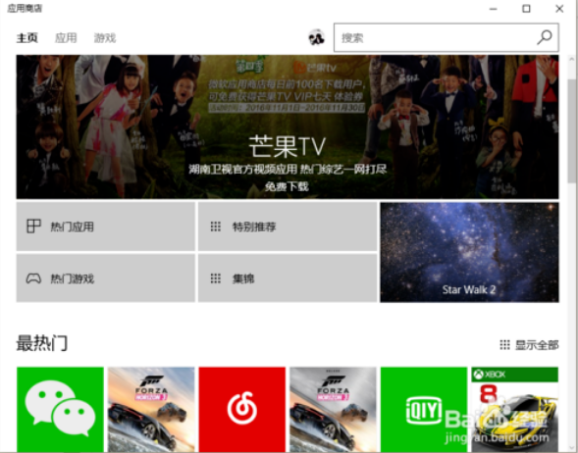Click the 最热门 section heading

point(42,343)
